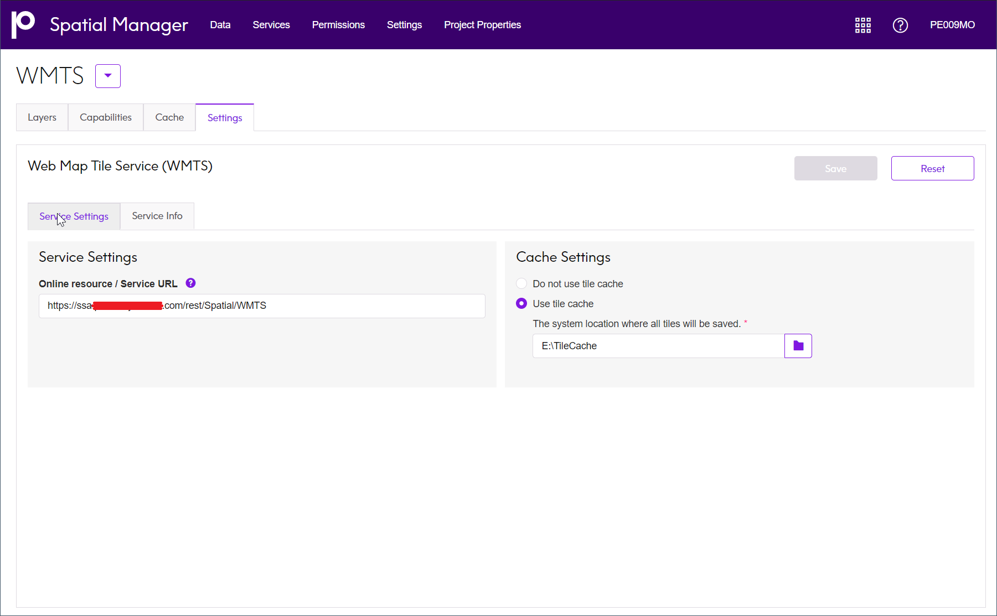Switch to the Service Info sub-tab
The width and height of the screenshot is (997, 616).
point(157,216)
